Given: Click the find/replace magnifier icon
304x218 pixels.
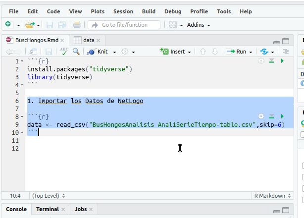Looking at the screenshot, I should point(76,51).
